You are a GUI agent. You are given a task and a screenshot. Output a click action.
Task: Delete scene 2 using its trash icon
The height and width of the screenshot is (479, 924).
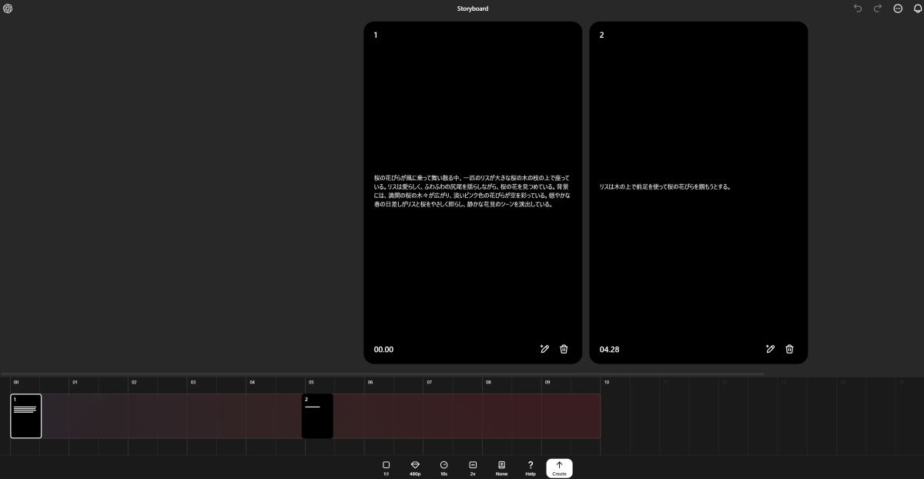789,349
